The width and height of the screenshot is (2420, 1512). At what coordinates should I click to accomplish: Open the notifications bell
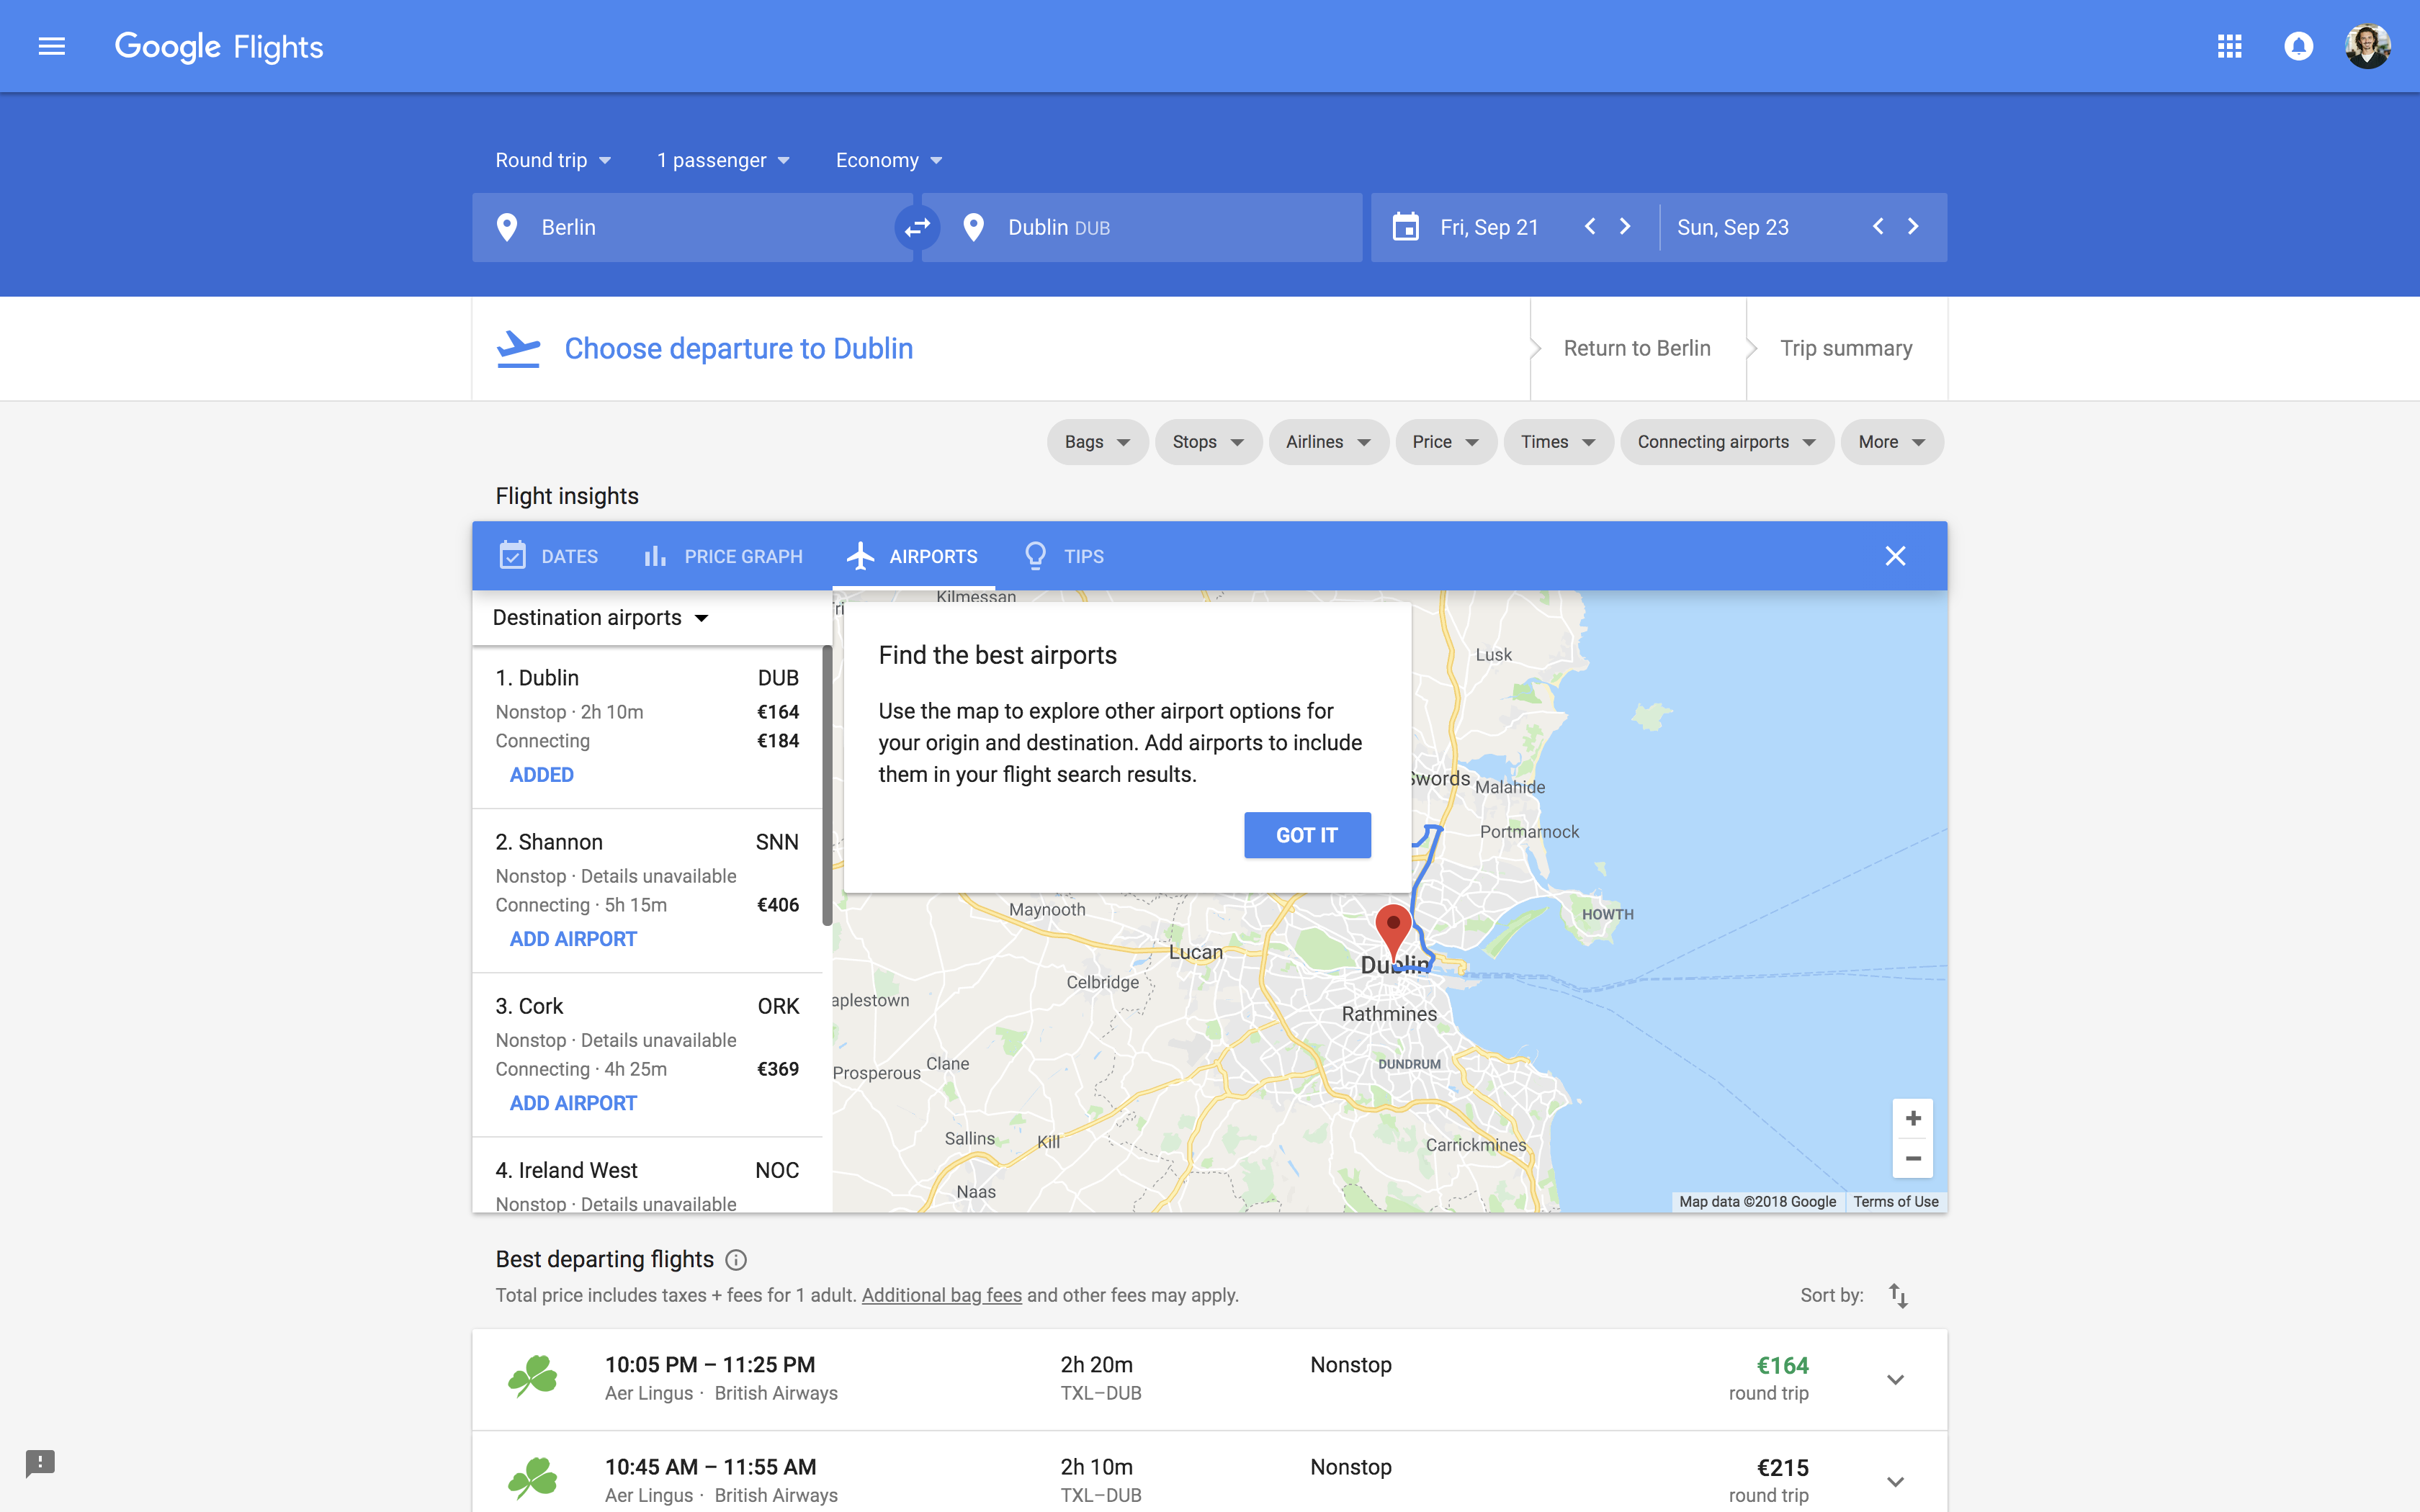tap(2298, 46)
